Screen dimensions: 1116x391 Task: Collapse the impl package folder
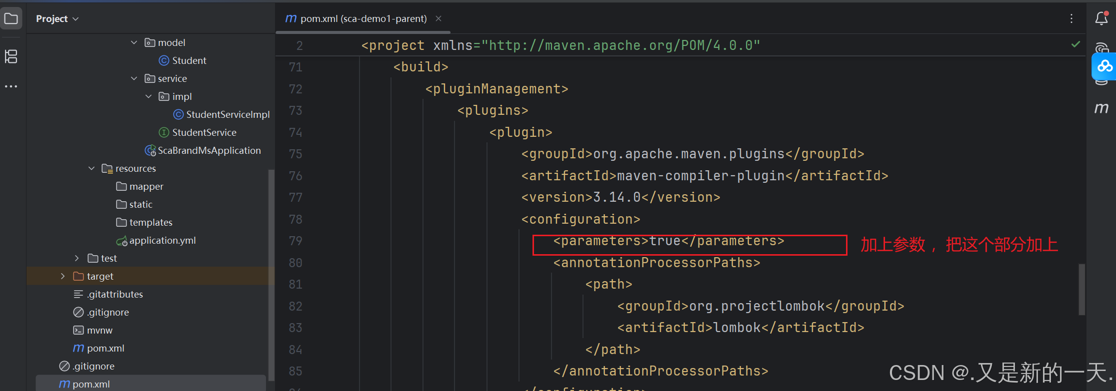[148, 96]
